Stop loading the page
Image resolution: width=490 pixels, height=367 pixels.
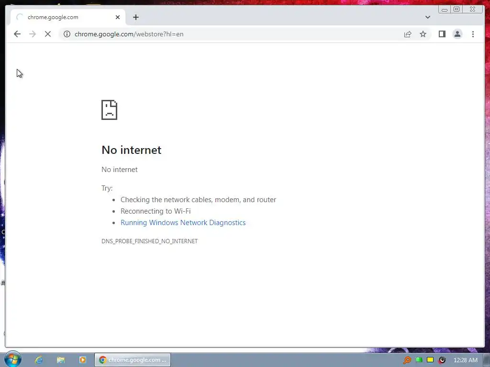[48, 34]
